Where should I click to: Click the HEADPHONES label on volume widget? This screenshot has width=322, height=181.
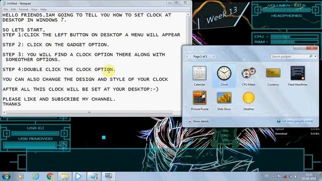point(286,16)
